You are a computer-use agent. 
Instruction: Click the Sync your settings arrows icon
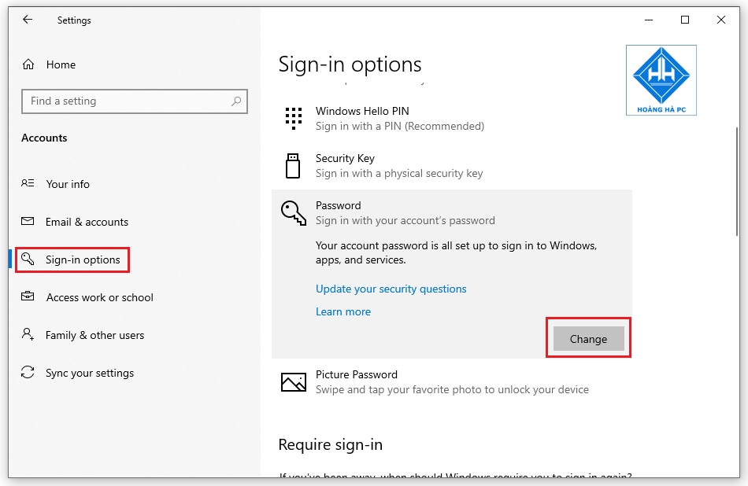(28, 372)
